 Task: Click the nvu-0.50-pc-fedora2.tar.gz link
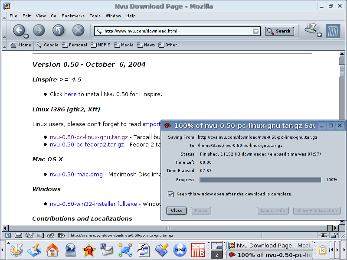click(x=87, y=145)
